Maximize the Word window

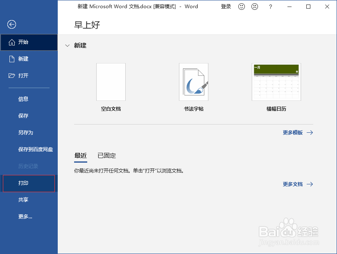click(308, 7)
